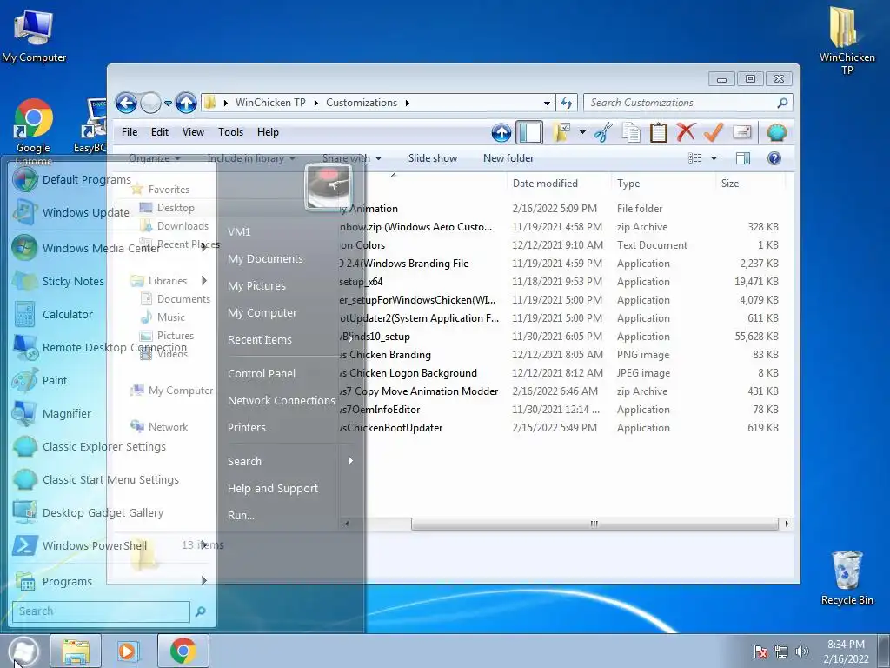Screen dimensions: 890x668
Task: Click the blue Help question mark icon
Action: tap(774, 158)
